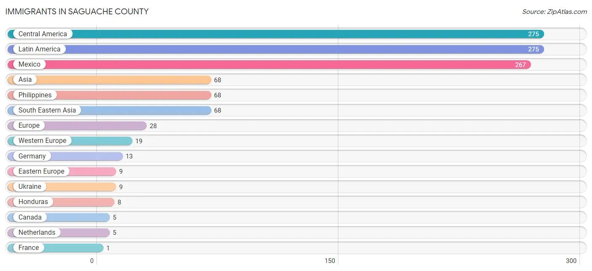The width and height of the screenshot is (592, 271).
Task: Click the Central America value 275
Action: [x=533, y=34]
